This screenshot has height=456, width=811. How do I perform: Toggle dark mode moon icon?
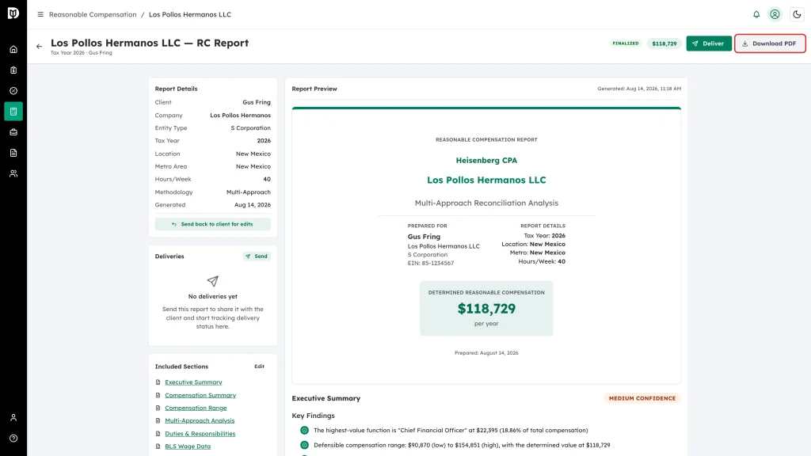pyautogui.click(x=797, y=14)
